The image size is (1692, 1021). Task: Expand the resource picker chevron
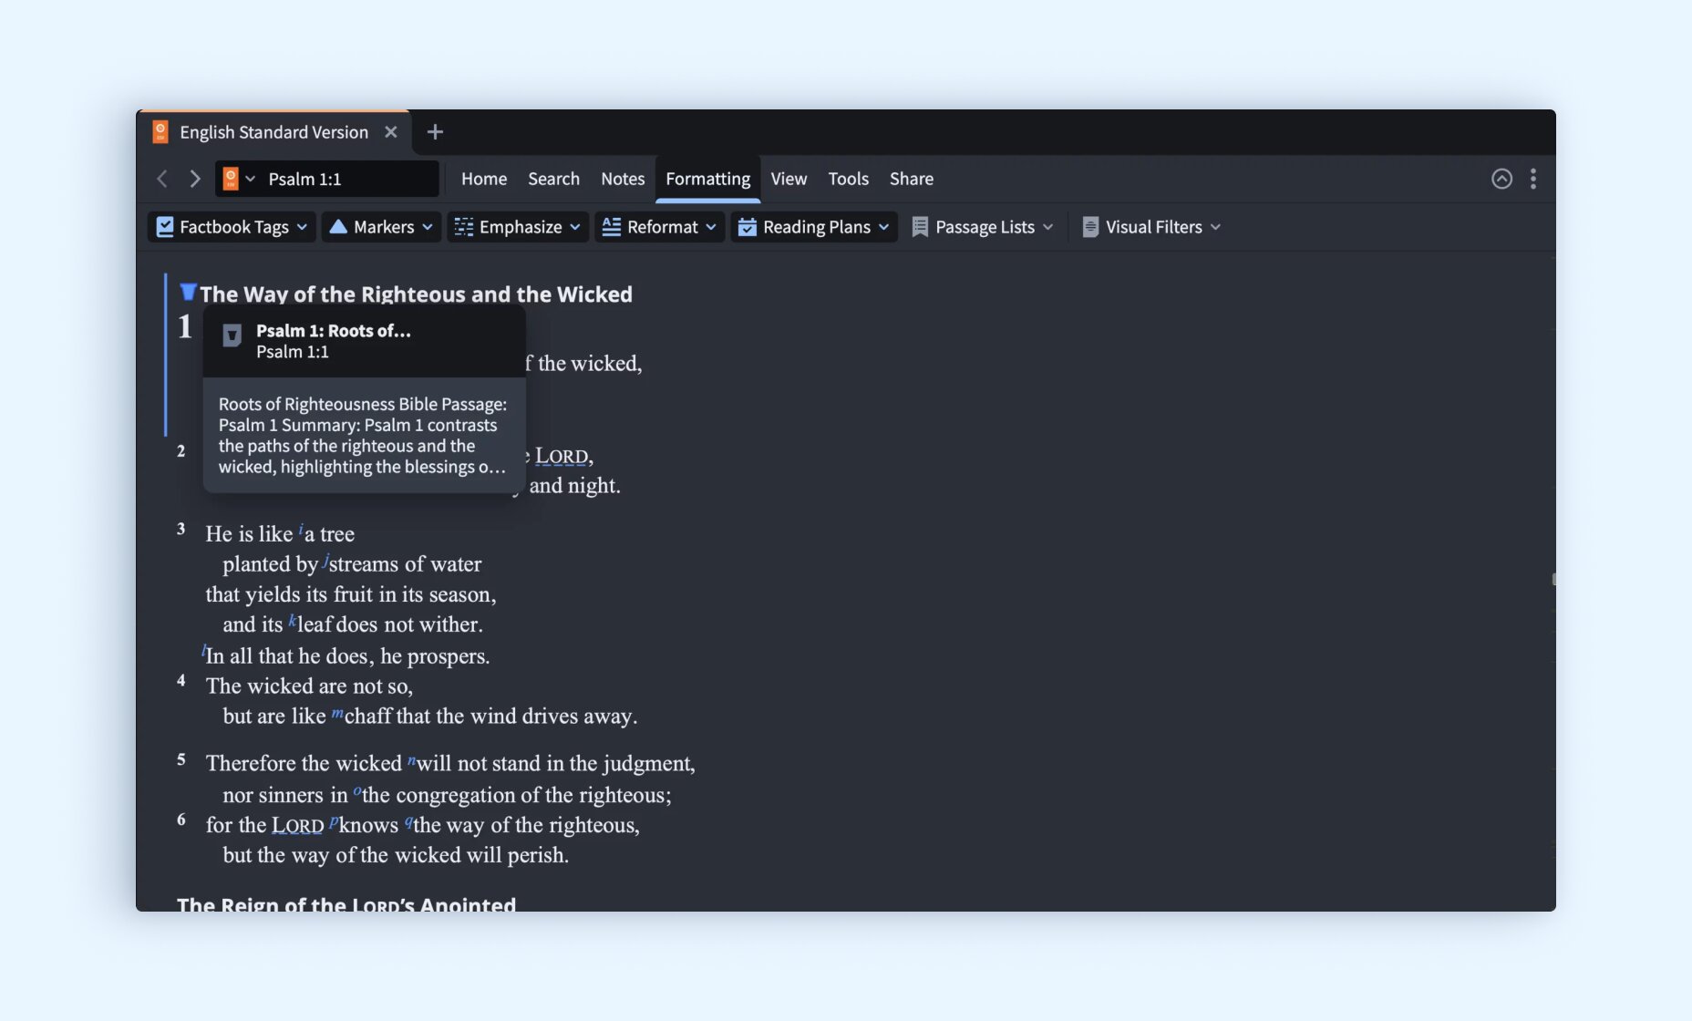point(250,179)
